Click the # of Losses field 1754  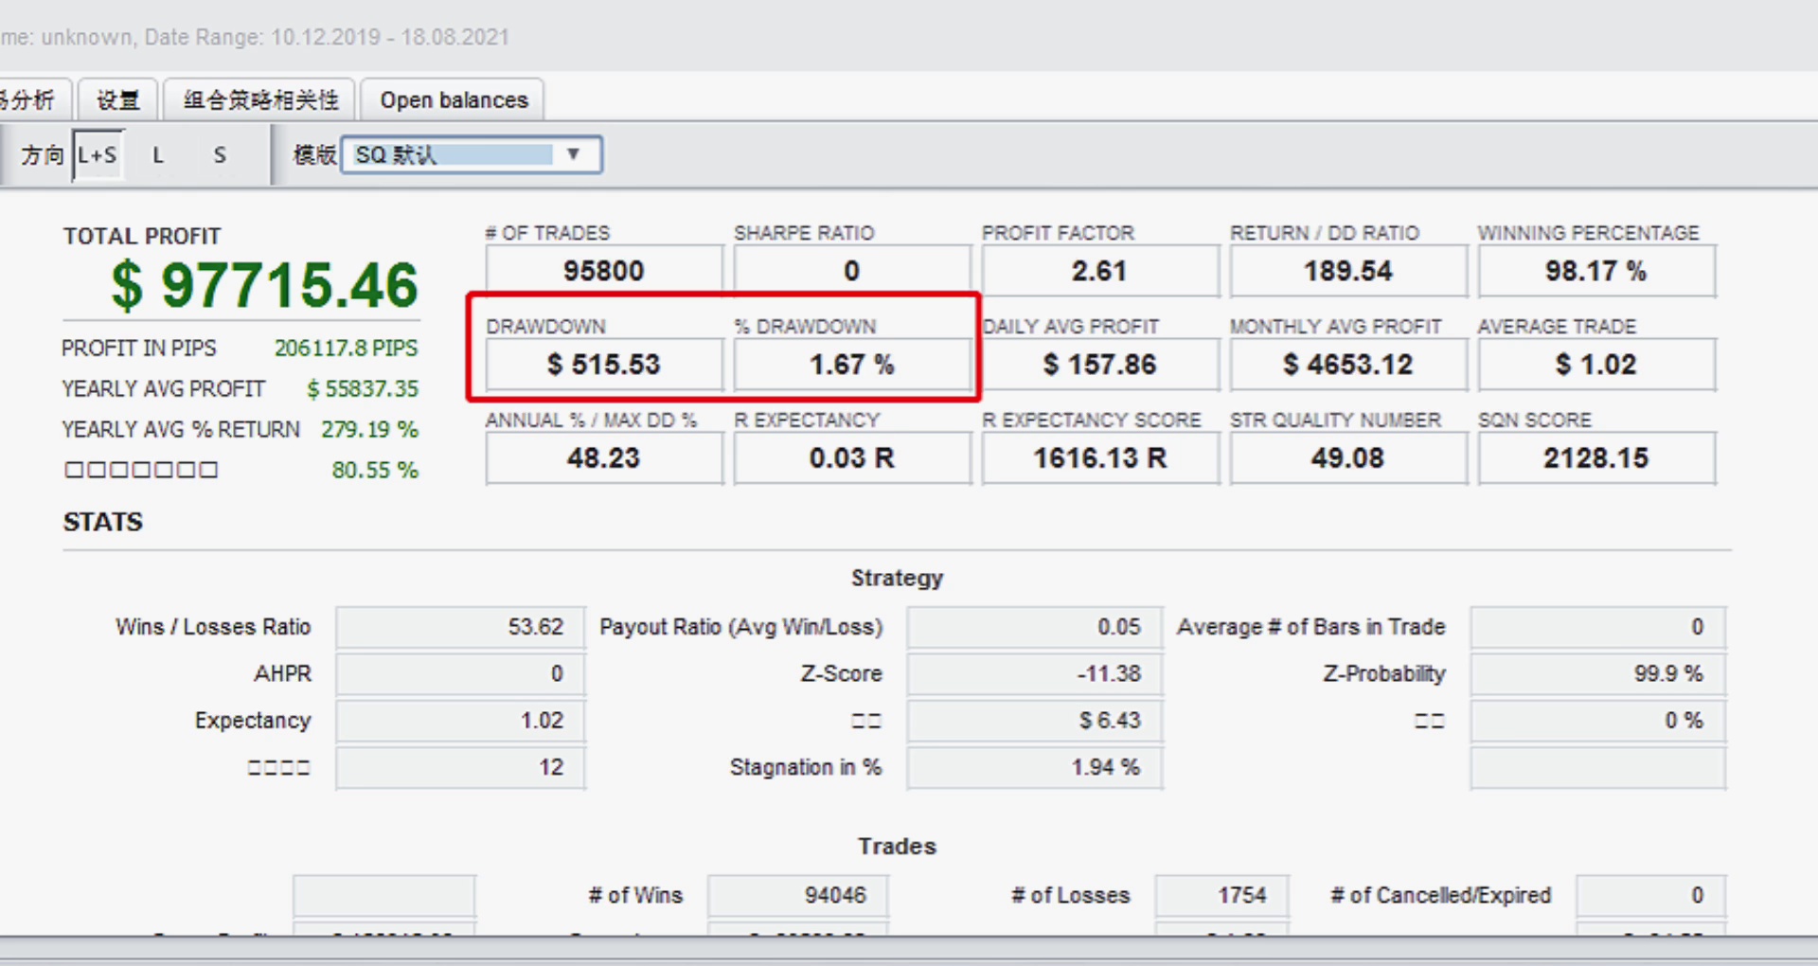[x=1221, y=895]
